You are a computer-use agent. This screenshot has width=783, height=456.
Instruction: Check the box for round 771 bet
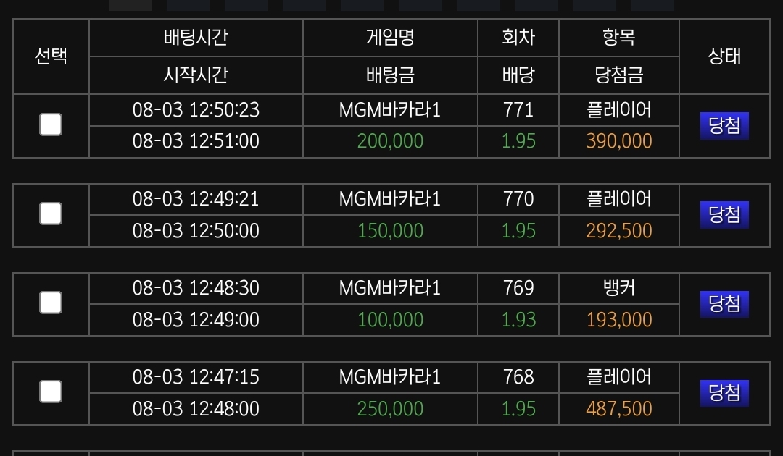[51, 124]
